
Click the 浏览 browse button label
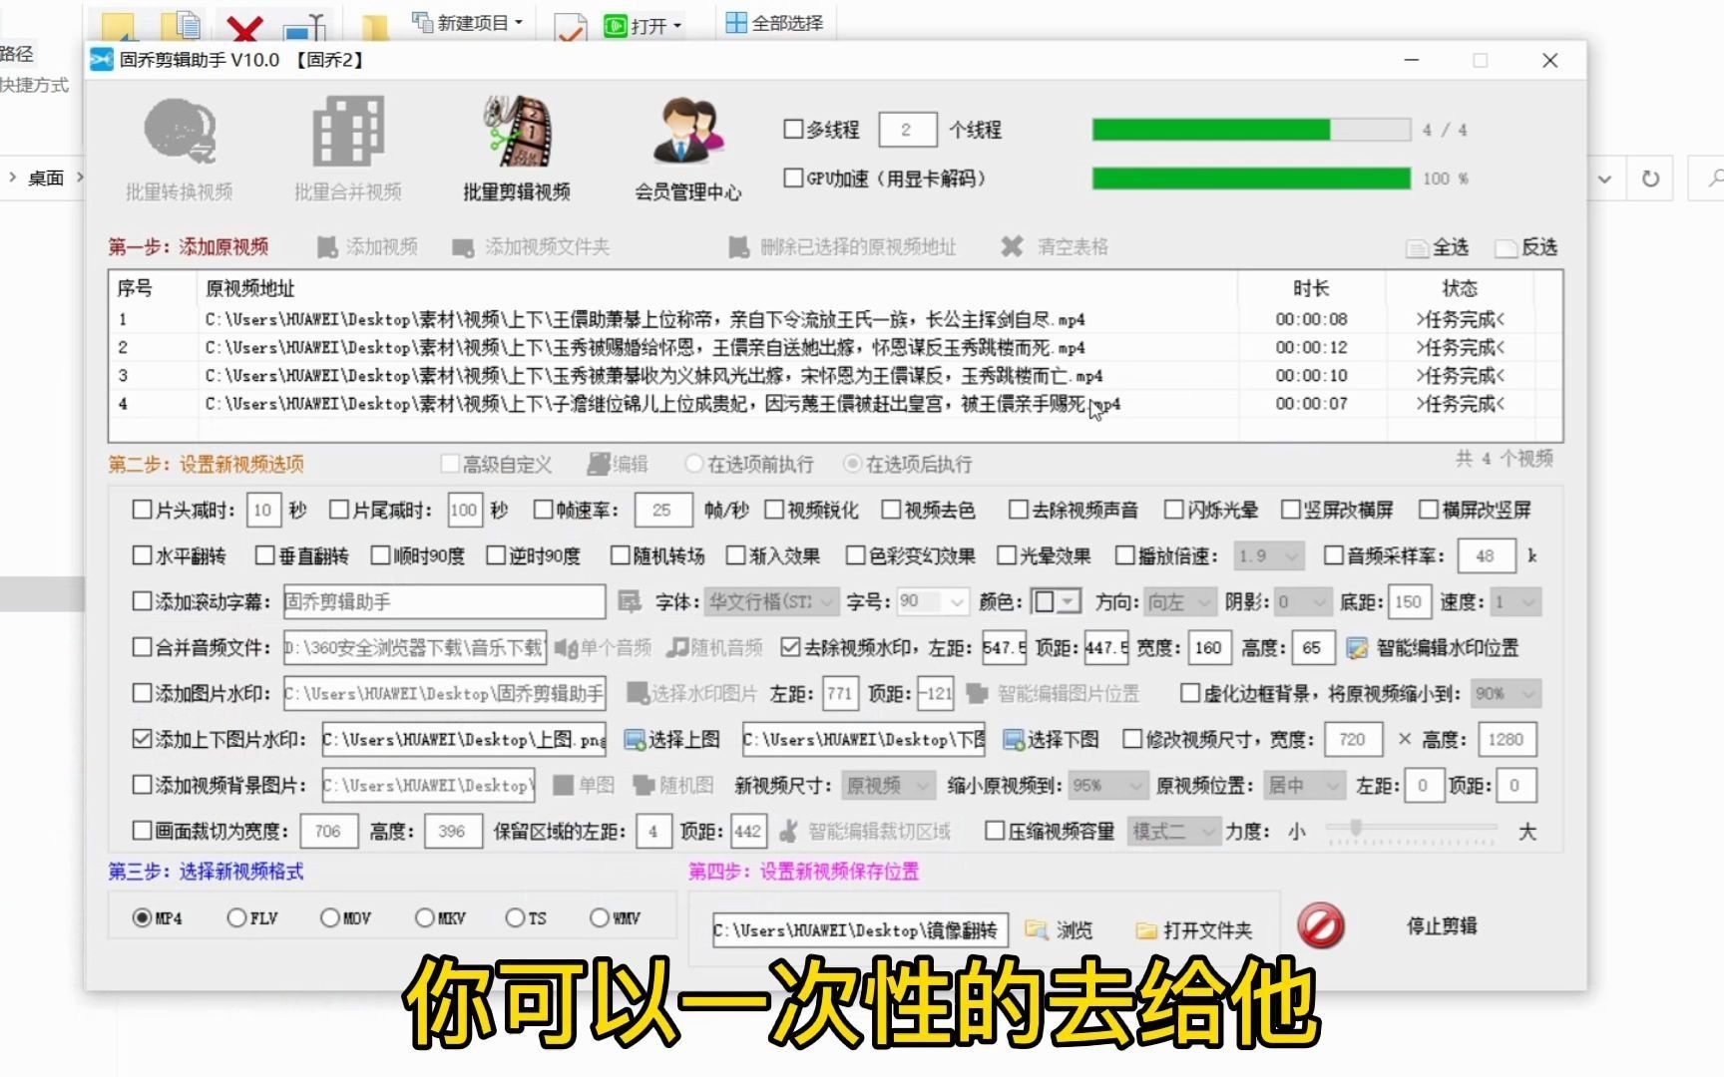(x=1075, y=930)
